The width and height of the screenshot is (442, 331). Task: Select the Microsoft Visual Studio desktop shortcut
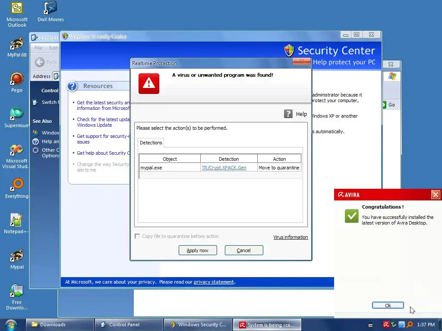[16, 156]
